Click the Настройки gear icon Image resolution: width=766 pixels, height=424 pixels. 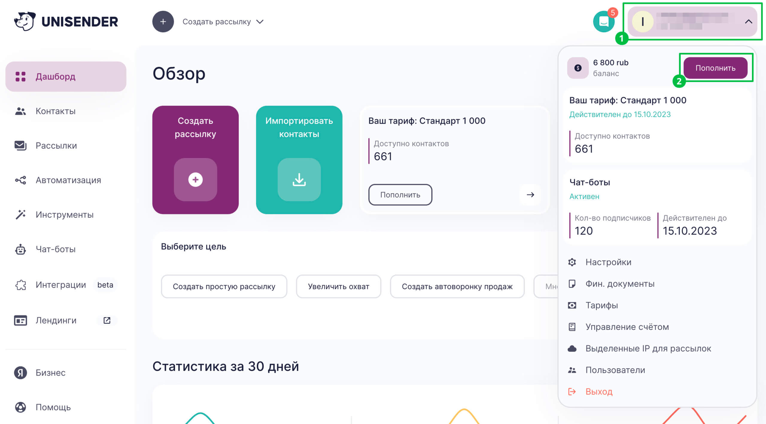[572, 262]
